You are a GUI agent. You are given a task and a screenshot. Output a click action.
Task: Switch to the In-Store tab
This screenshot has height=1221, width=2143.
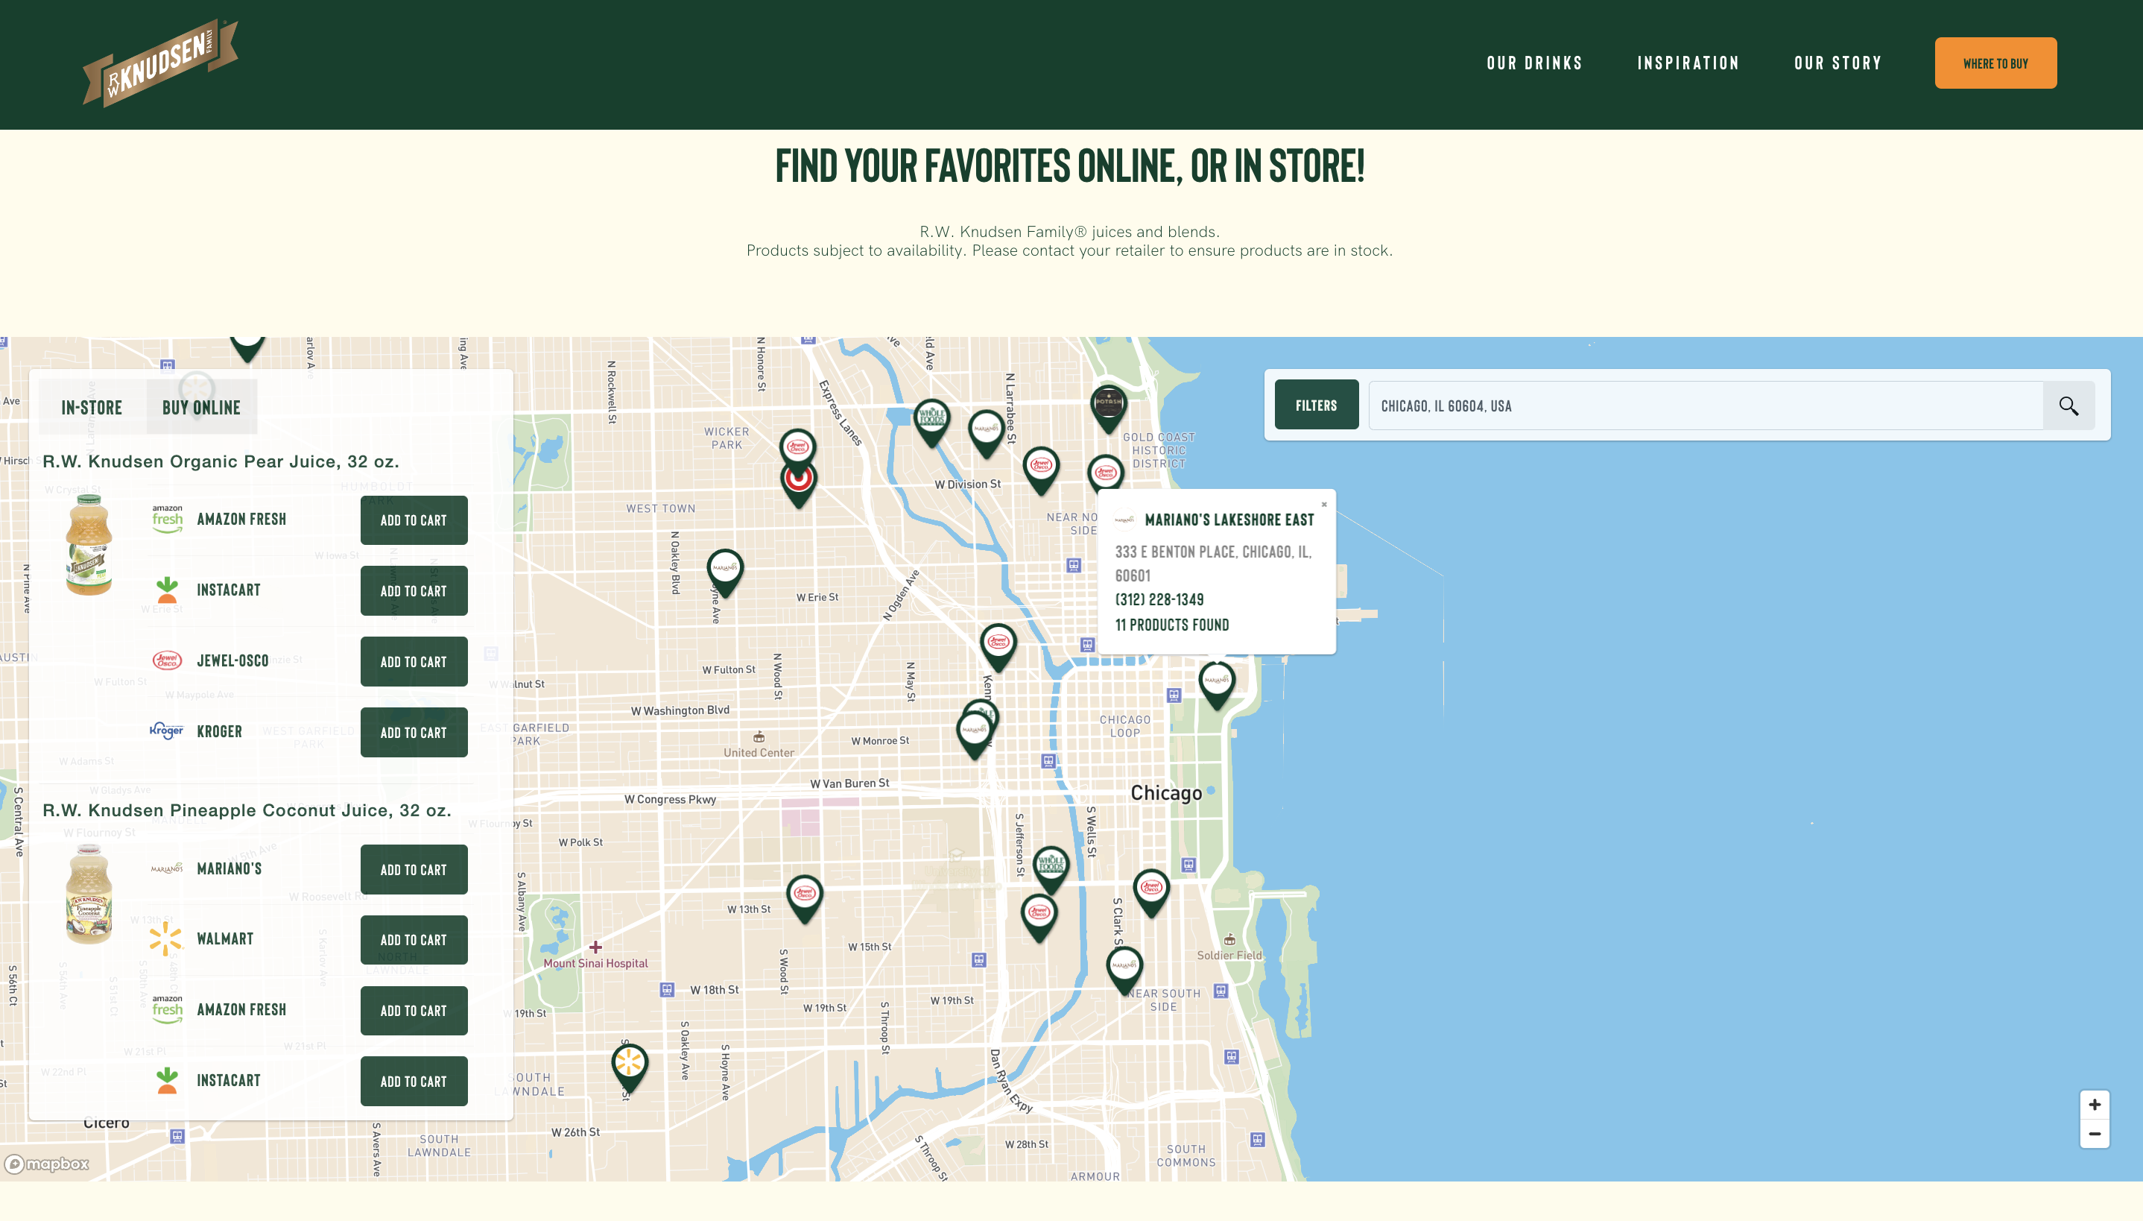coord(92,408)
